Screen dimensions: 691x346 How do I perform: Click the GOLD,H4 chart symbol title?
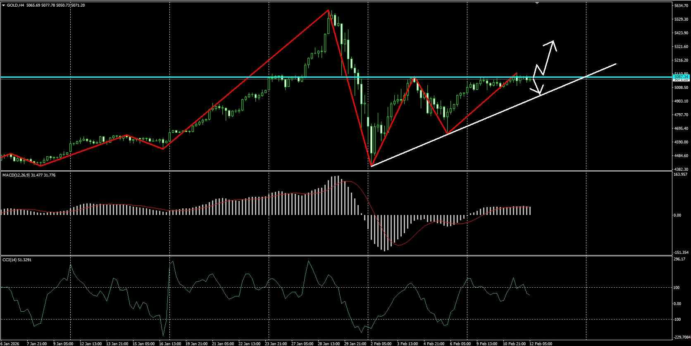click(x=16, y=5)
